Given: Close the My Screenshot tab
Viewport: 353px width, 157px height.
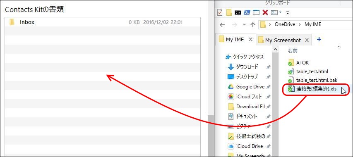Looking at the screenshot, I should pos(306,40).
